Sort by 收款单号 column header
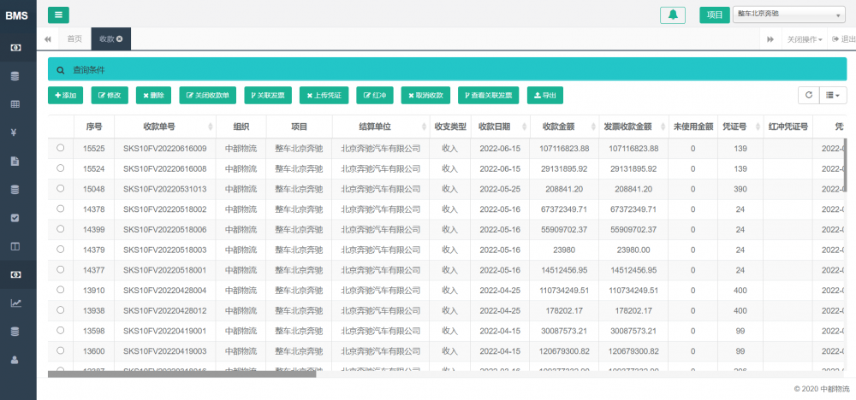This screenshot has height=400, width=856. (x=165, y=126)
